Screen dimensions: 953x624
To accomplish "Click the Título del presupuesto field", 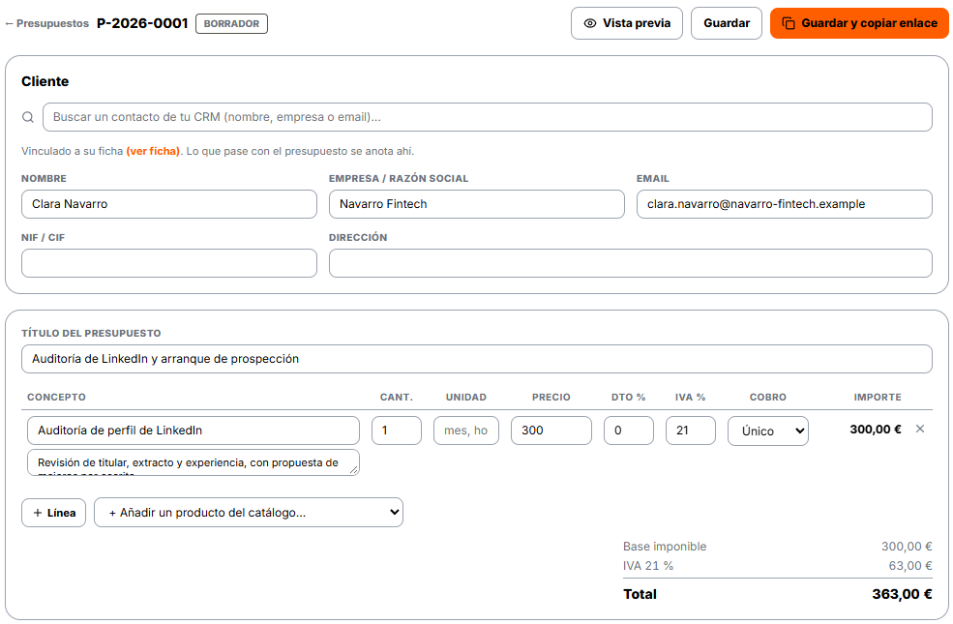I will (x=476, y=359).
